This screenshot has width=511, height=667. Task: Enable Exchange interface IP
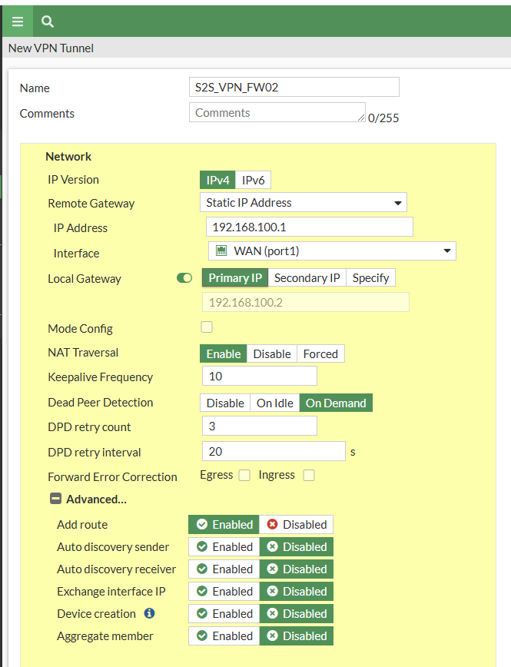pyautogui.click(x=224, y=591)
